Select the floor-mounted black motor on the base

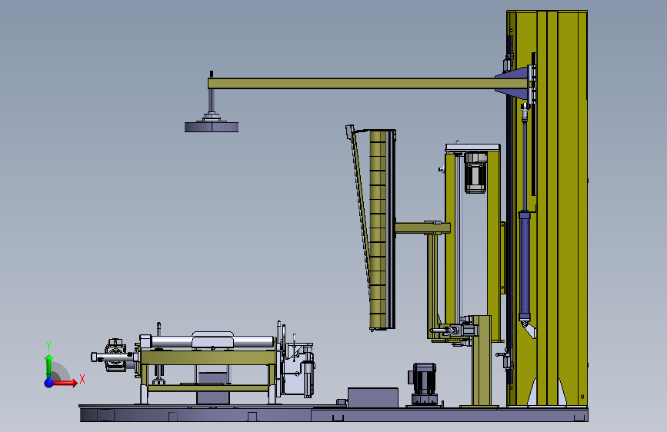[x=424, y=384]
